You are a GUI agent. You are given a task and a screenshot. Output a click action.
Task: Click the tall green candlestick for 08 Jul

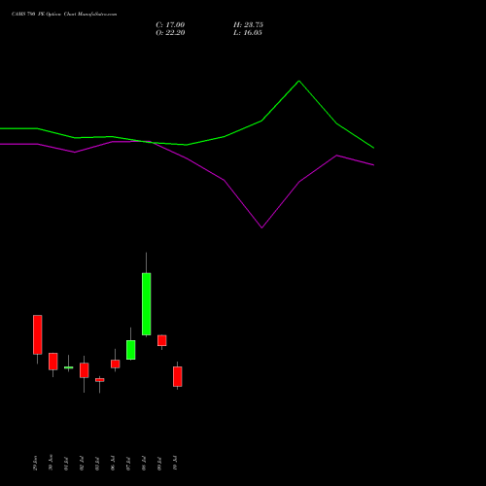click(x=146, y=304)
